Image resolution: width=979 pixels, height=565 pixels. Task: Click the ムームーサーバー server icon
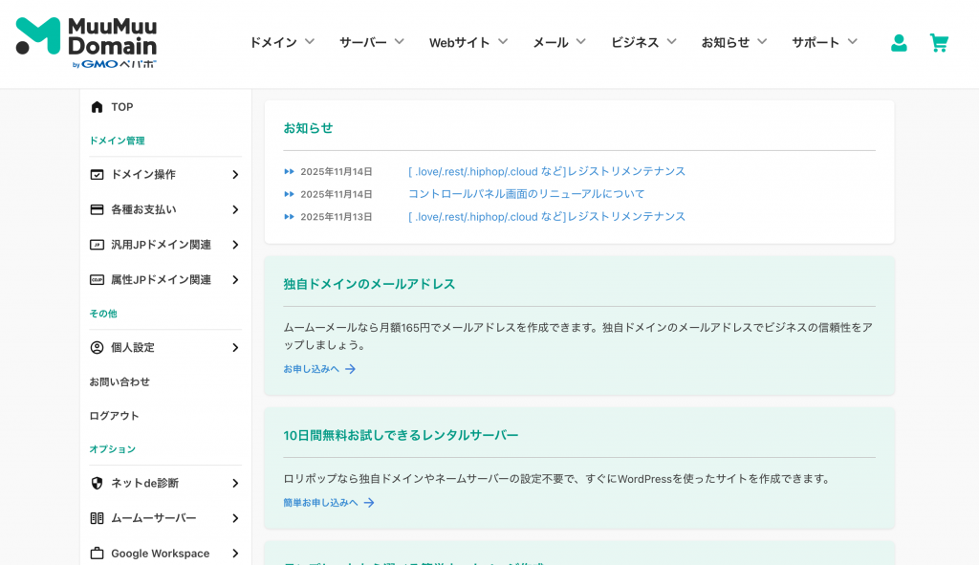click(x=97, y=518)
